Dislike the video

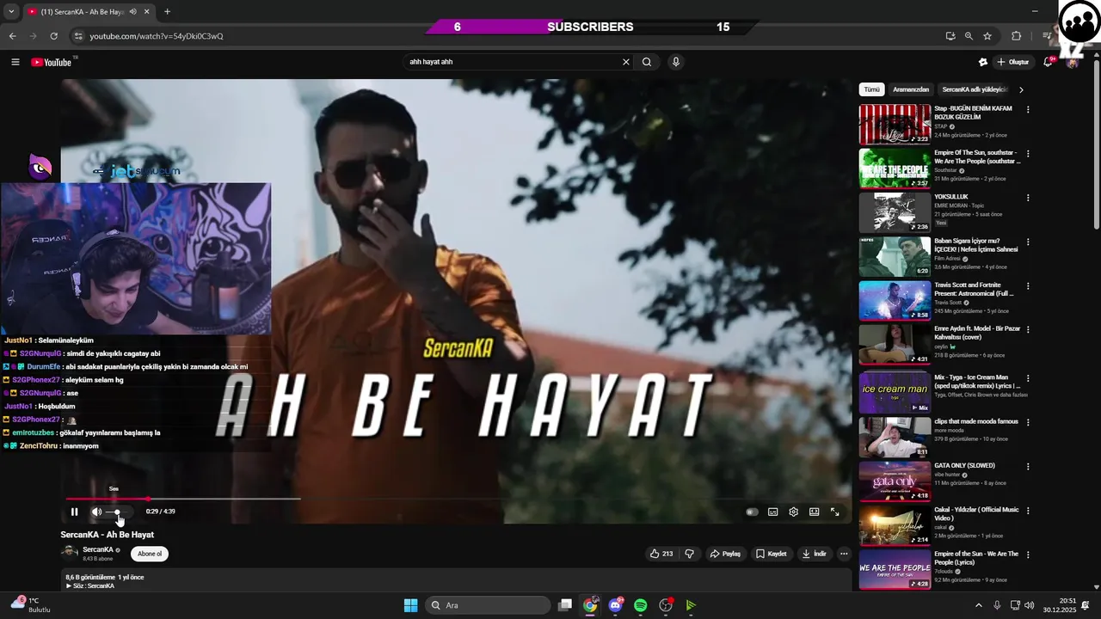(x=689, y=554)
